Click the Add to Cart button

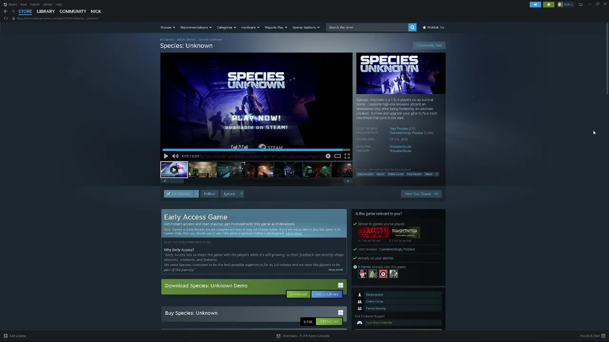coord(329,322)
